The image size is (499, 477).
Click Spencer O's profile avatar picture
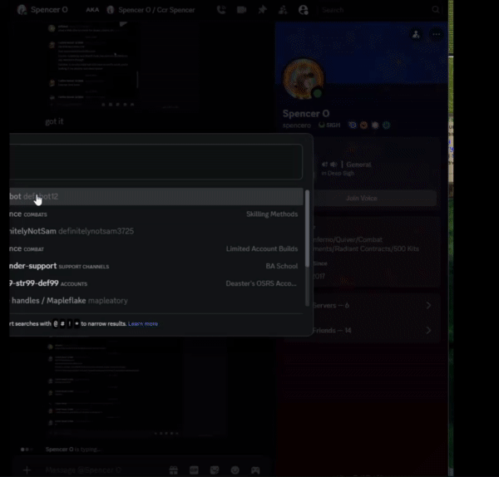(303, 81)
